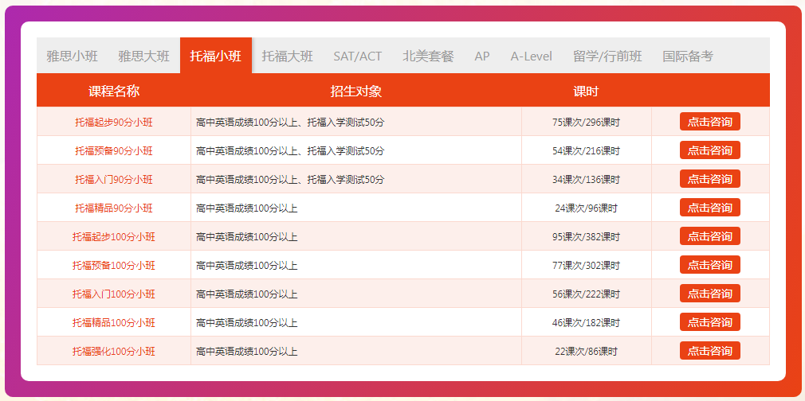Select the 54课次/216课时 cell

pos(587,151)
